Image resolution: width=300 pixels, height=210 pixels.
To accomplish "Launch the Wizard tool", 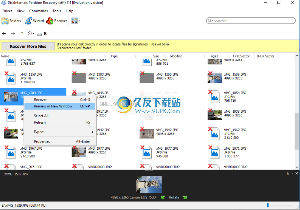I will [34, 21].
